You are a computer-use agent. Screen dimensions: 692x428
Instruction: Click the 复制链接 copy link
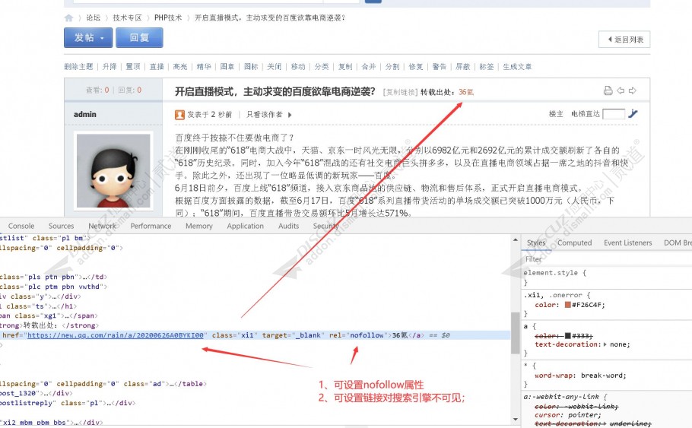click(400, 92)
